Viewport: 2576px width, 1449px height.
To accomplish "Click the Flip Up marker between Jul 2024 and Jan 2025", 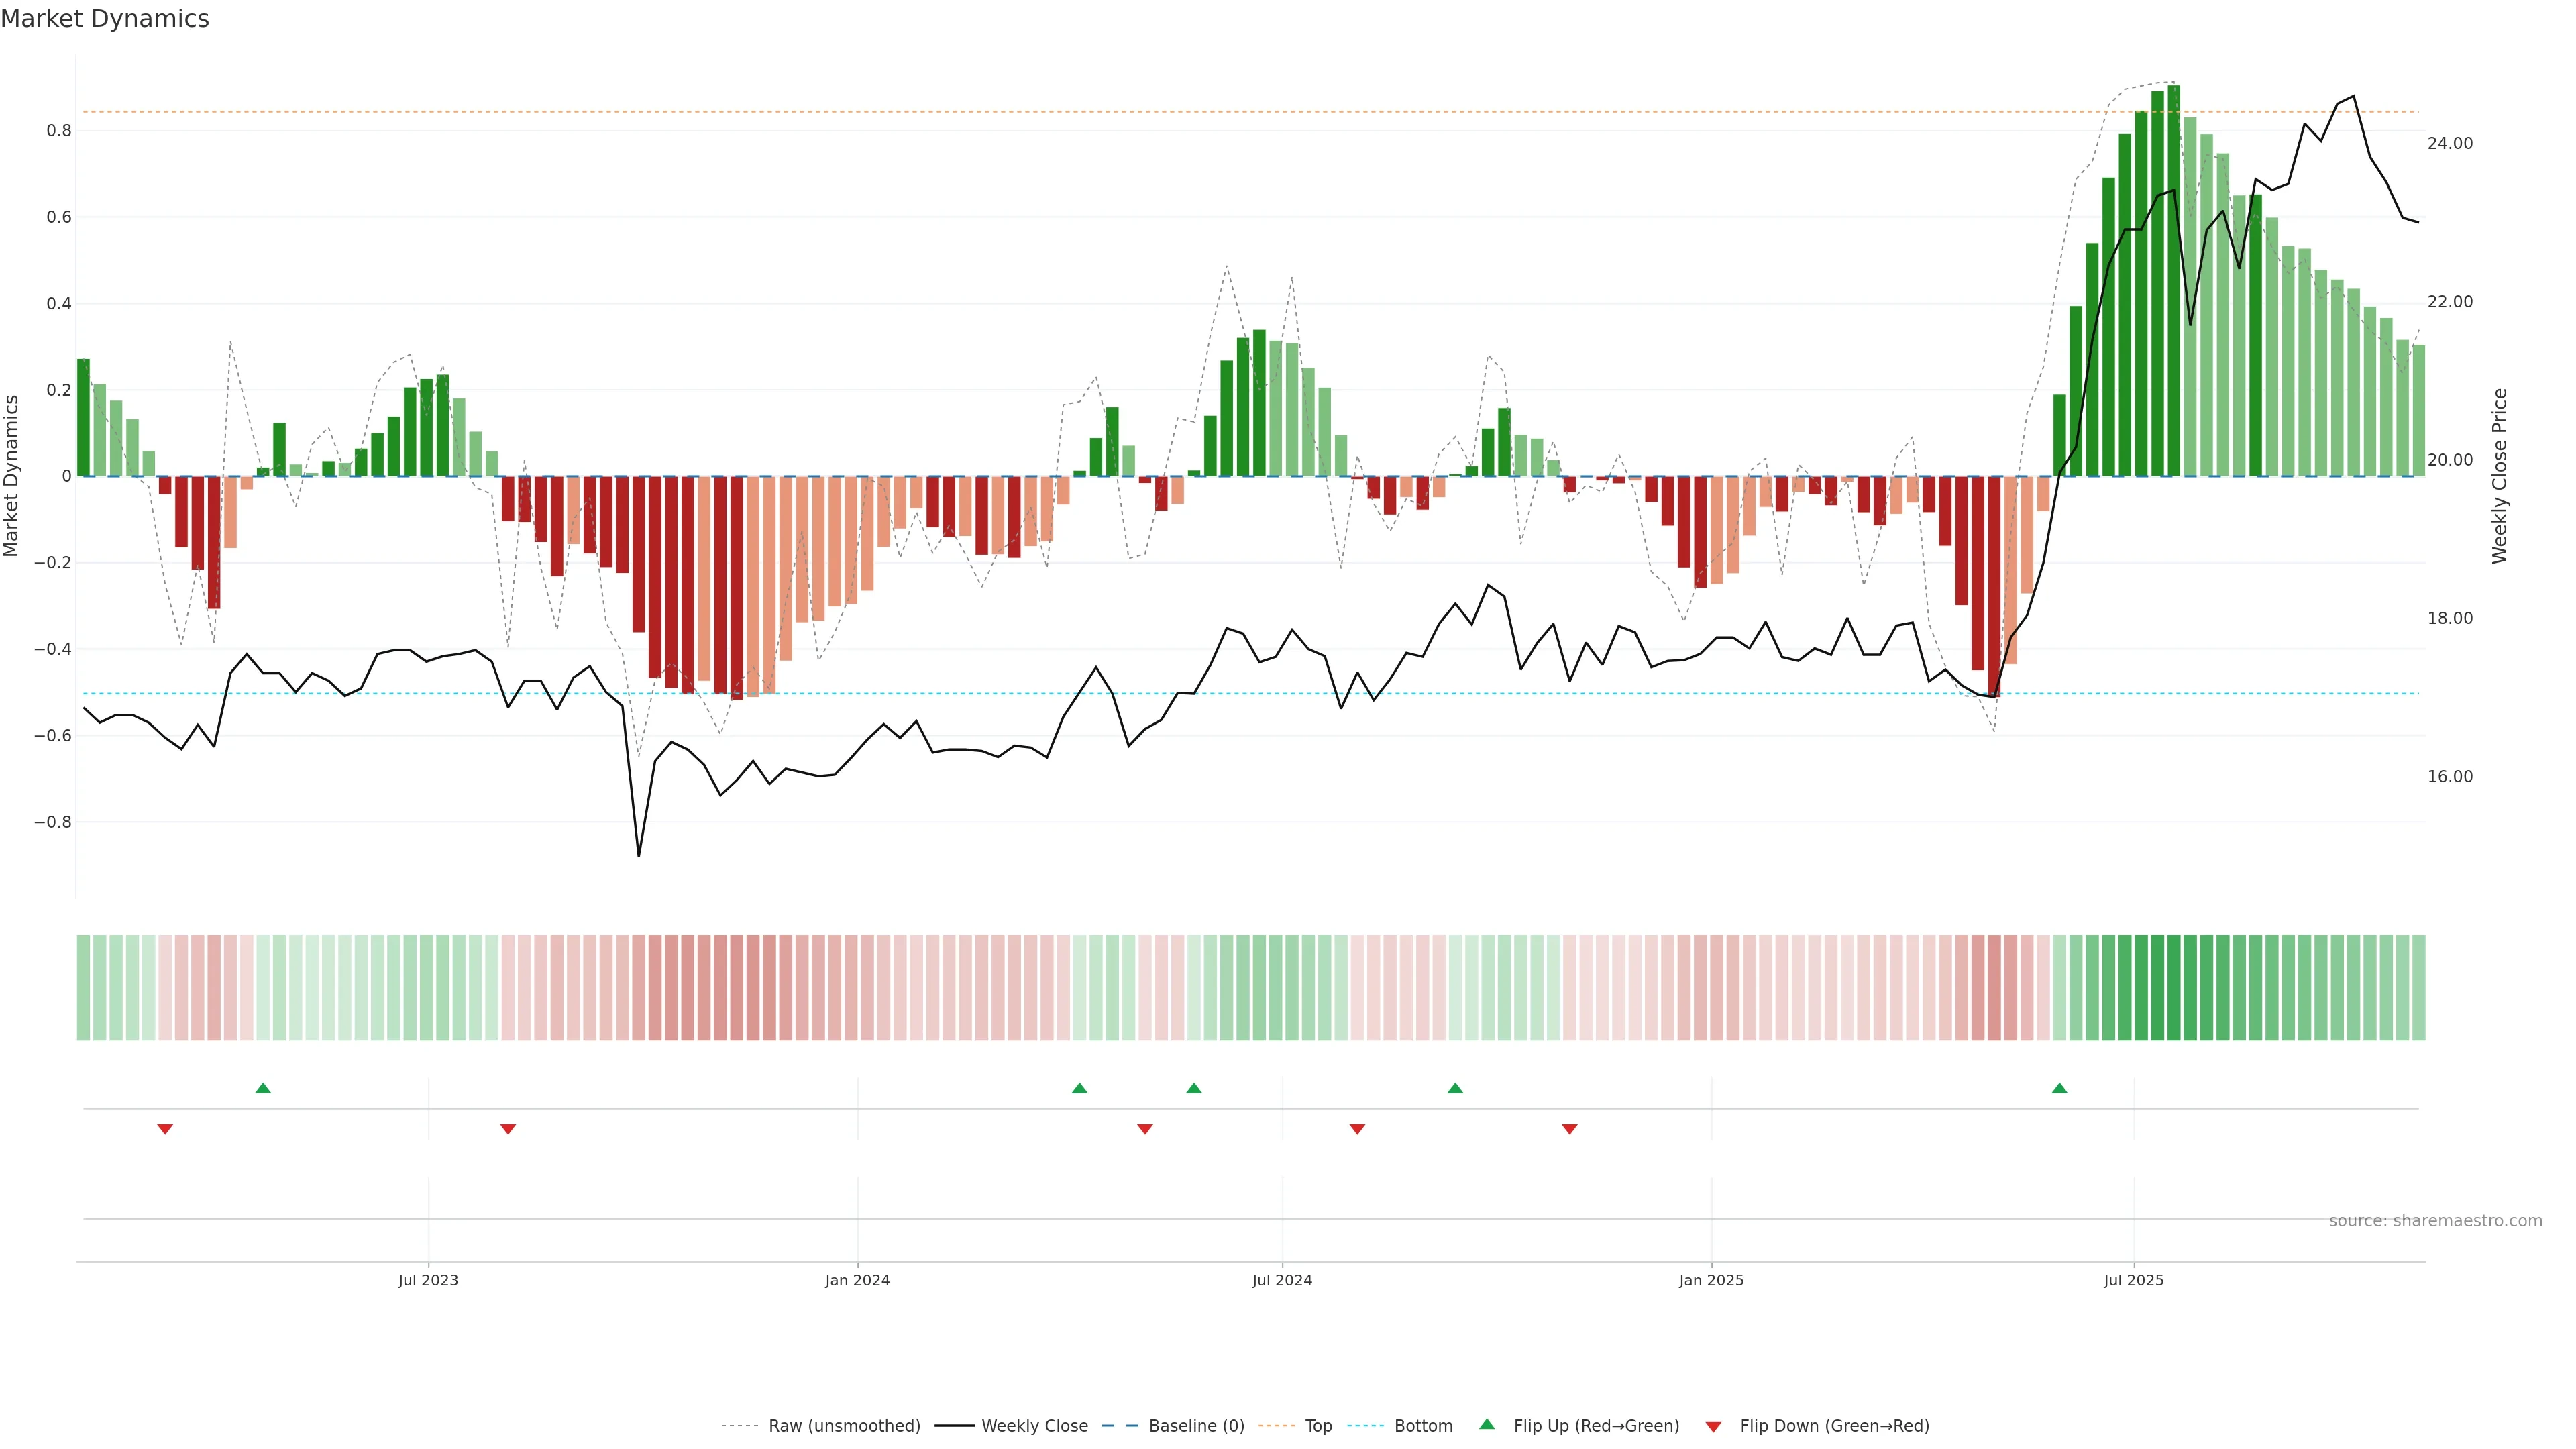I will (x=1455, y=1088).
